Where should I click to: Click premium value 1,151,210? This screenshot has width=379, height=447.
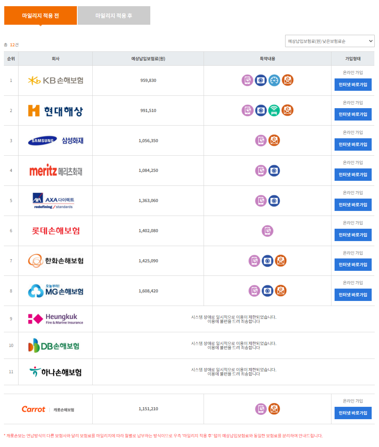point(148,409)
